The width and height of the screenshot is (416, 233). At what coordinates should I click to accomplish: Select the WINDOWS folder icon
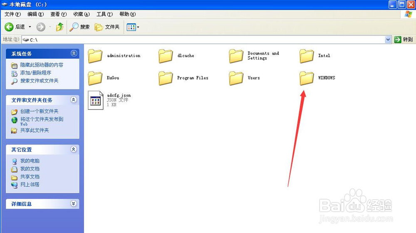[307, 78]
